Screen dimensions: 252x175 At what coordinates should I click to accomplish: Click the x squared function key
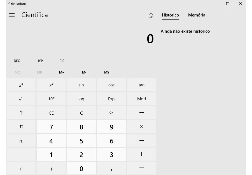[x=21, y=85]
